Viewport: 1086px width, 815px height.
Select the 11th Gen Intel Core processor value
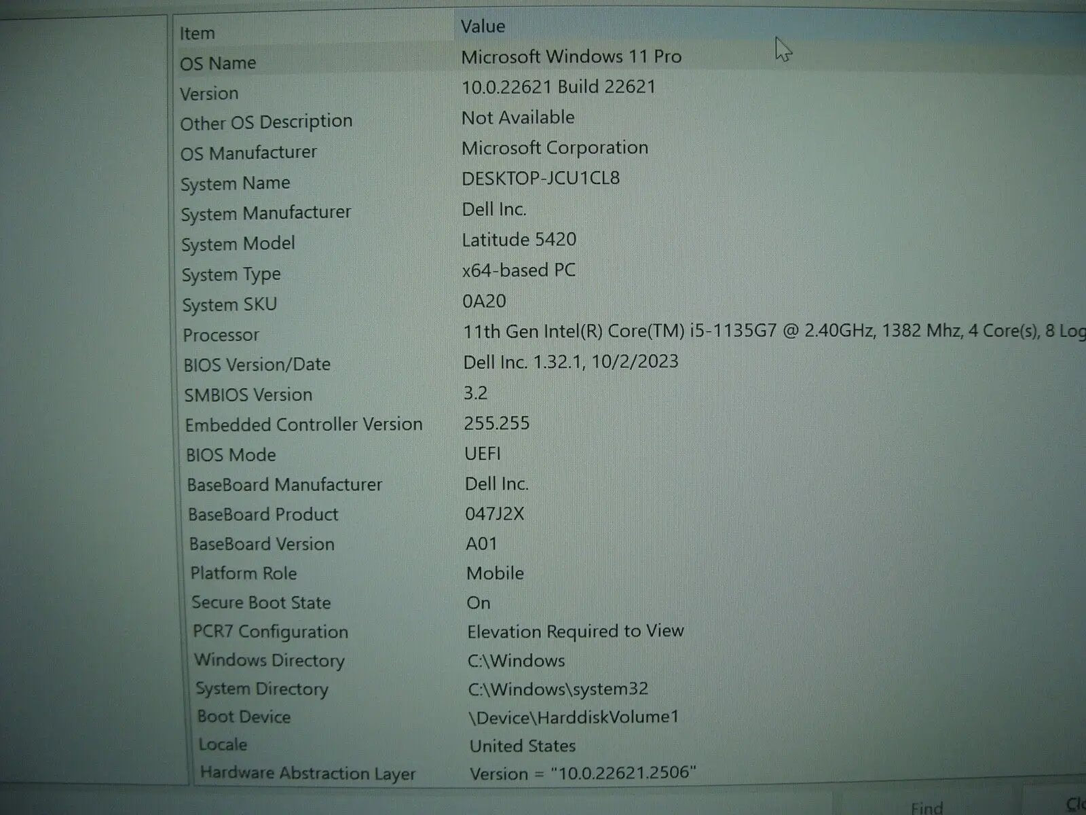(774, 331)
